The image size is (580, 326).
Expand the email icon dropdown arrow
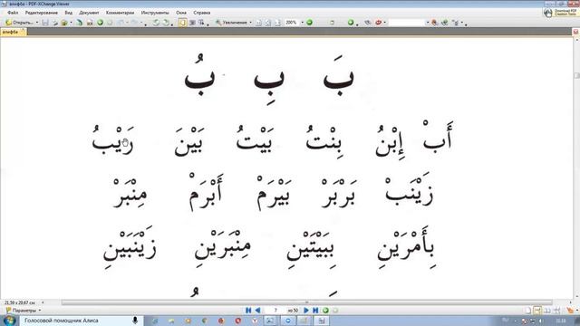point(71,23)
